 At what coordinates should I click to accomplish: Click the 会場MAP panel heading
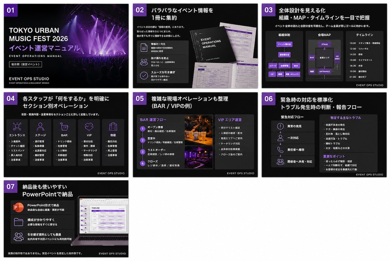(x=324, y=35)
